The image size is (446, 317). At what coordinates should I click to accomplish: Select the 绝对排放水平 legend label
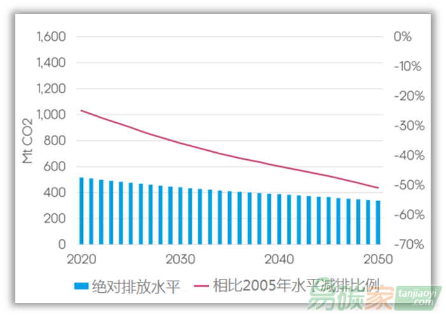(136, 286)
